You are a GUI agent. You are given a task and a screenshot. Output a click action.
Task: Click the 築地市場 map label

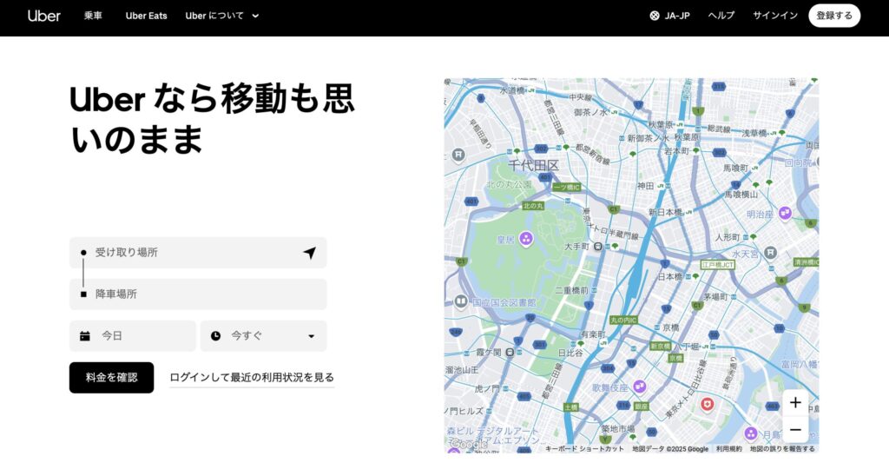(618, 428)
